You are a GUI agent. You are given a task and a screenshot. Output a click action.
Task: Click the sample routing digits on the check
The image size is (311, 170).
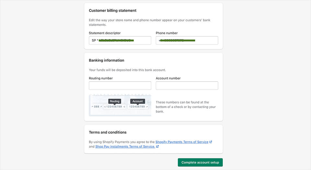[115, 106]
